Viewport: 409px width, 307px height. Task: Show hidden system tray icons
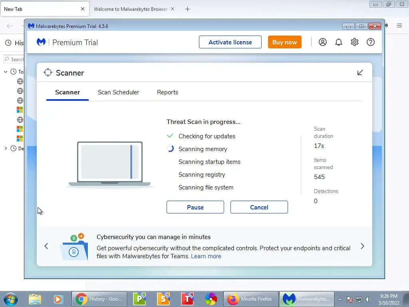click(x=340, y=299)
